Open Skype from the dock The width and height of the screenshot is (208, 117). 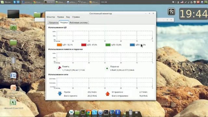pyautogui.click(x=95, y=112)
